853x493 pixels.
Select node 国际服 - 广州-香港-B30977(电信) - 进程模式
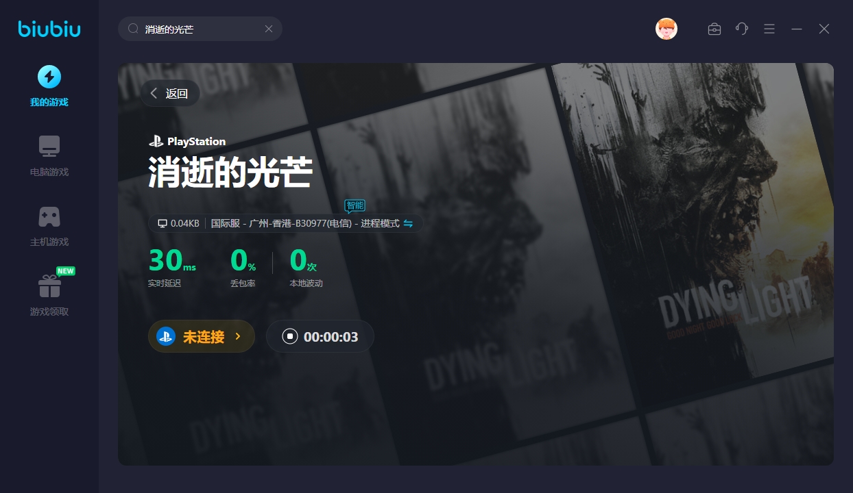(305, 223)
